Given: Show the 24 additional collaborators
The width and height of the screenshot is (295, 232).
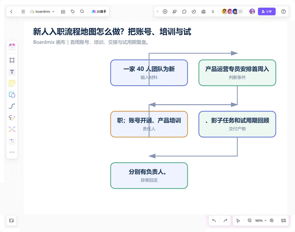Looking at the screenshot, I should tap(240, 12).
